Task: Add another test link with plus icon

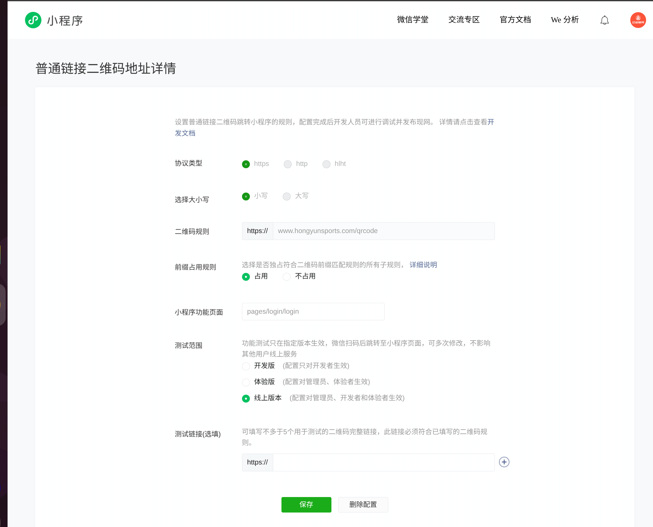Action: (x=504, y=462)
